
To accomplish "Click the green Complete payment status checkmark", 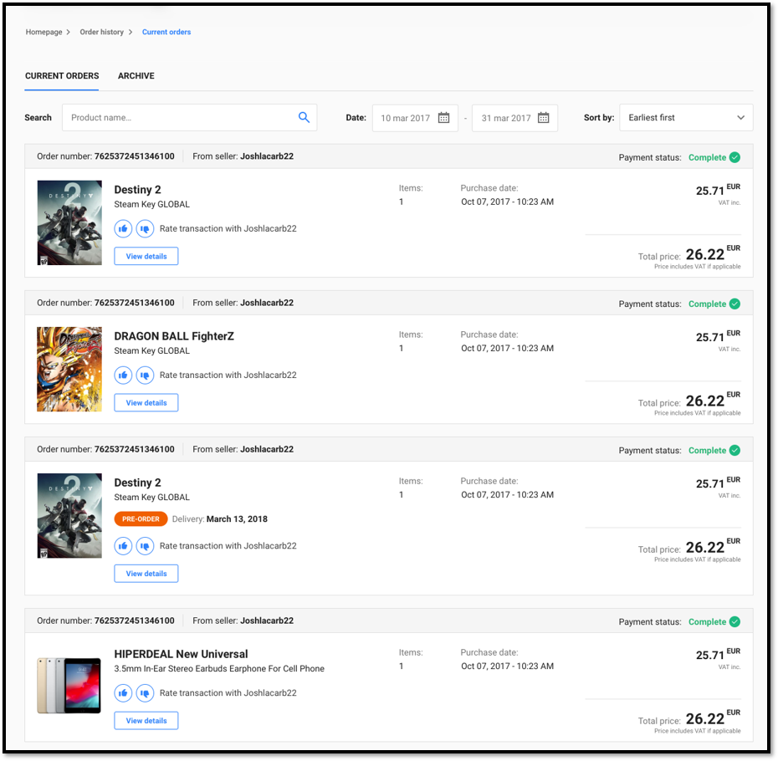I will tap(734, 157).
